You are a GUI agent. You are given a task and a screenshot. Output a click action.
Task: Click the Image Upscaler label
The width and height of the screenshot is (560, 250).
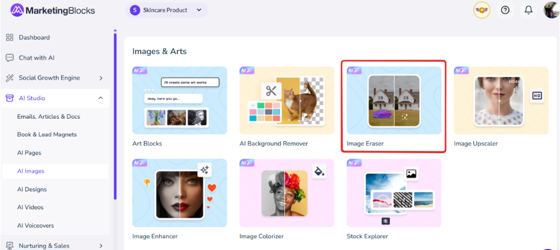coord(475,144)
